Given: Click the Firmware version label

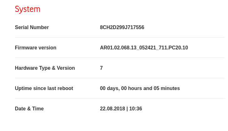Looking at the screenshot, I should click(x=35, y=48).
